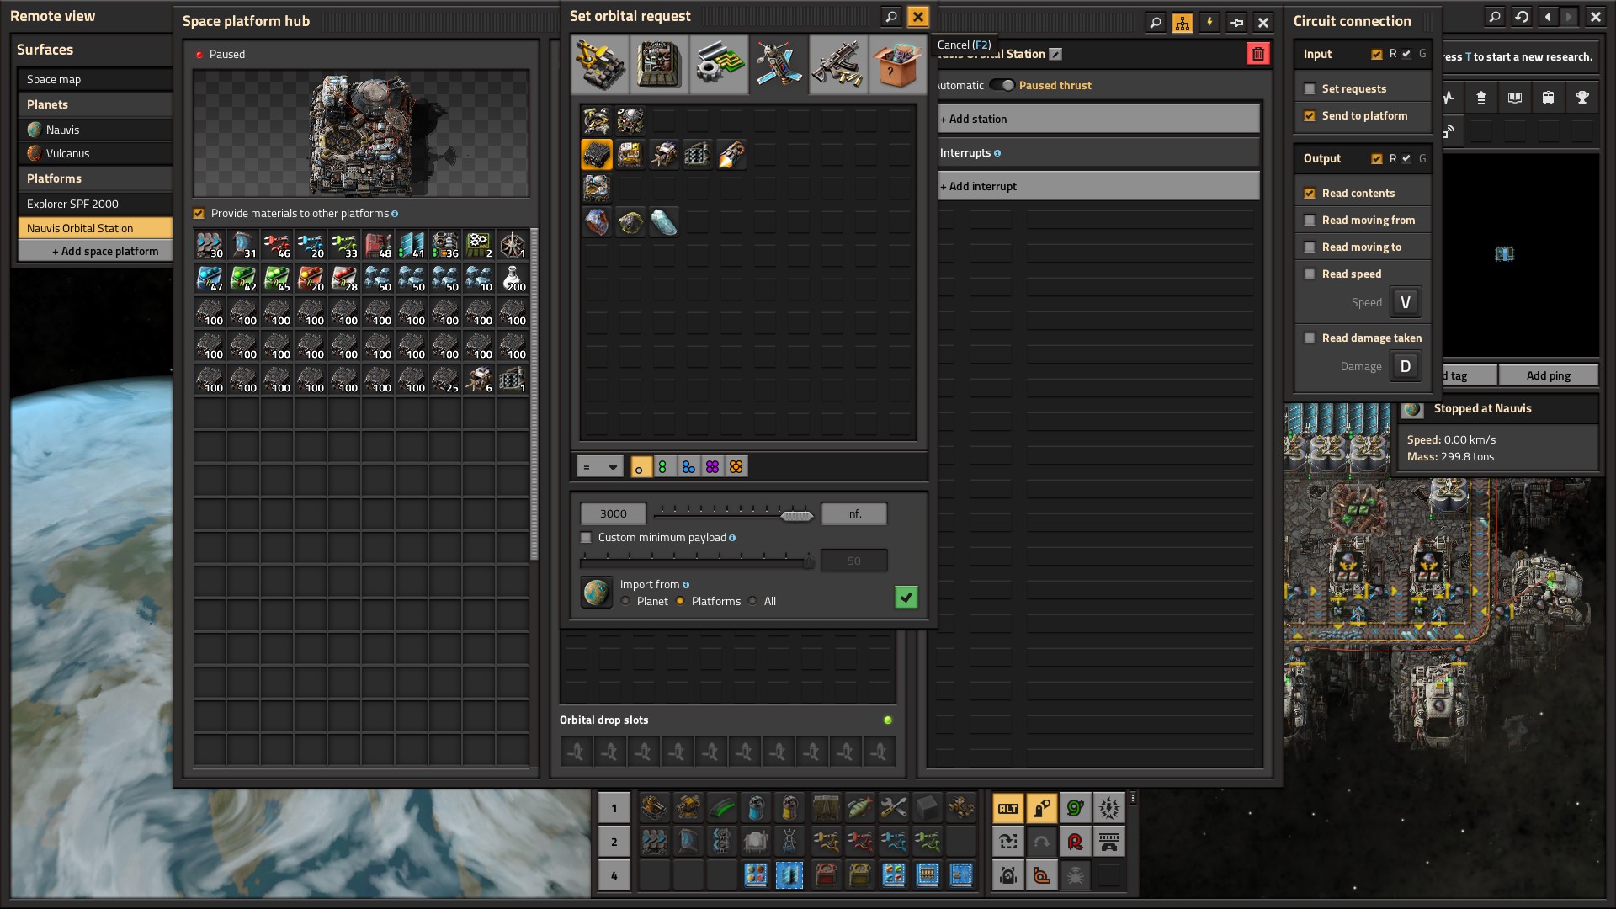The image size is (1616, 909).
Task: Toggle ALT mode shortcut
Action: (x=1008, y=809)
